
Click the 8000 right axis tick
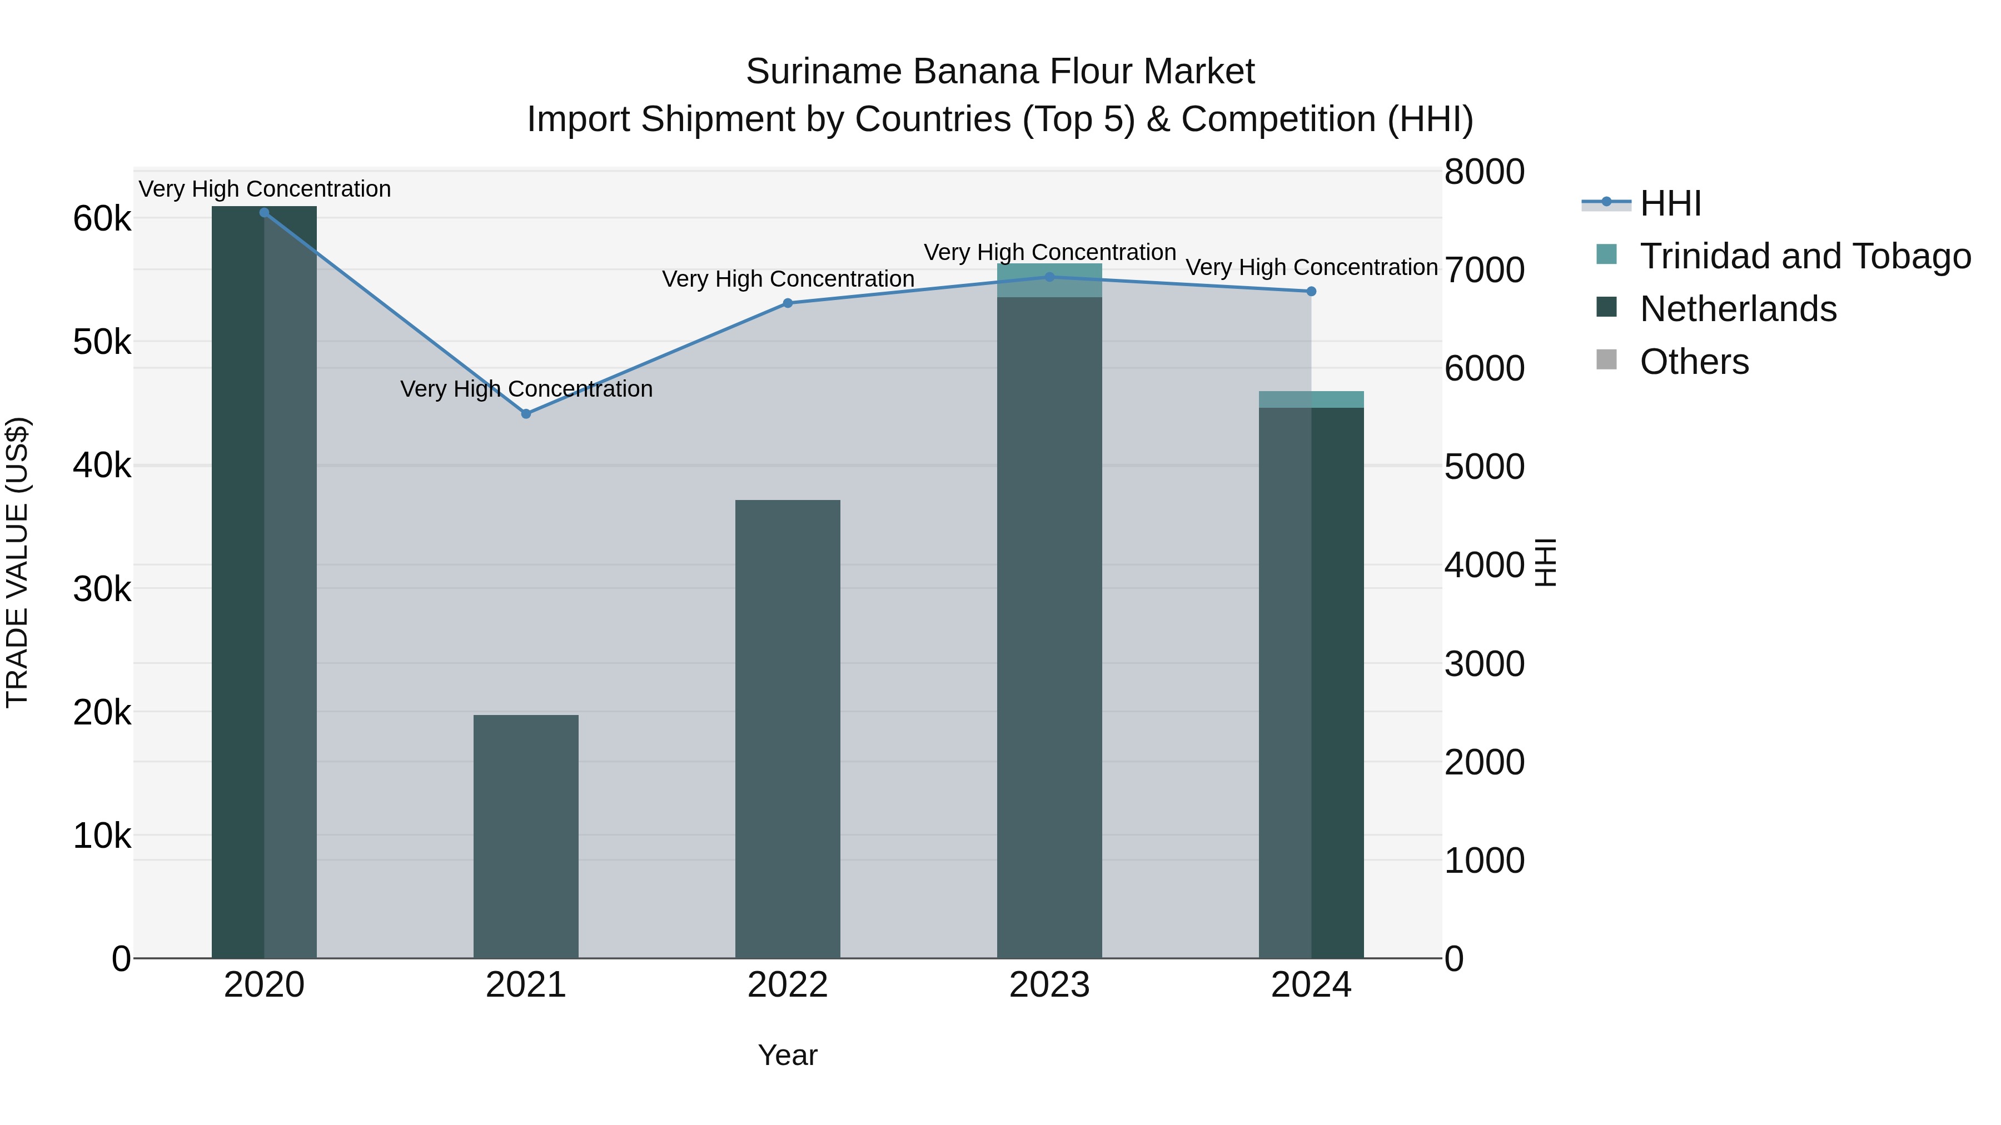click(1485, 172)
